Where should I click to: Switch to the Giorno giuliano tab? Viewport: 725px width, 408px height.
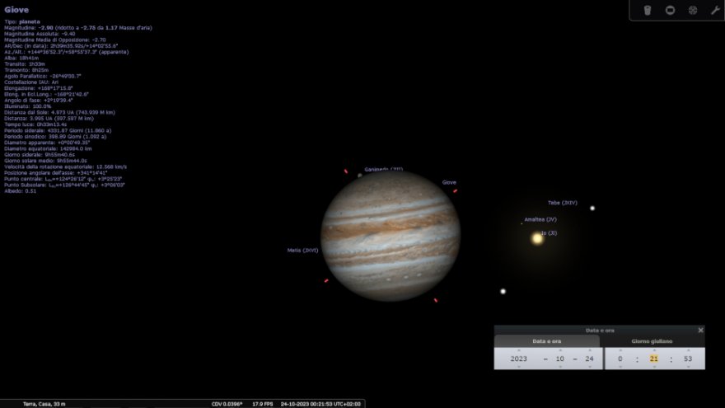point(652,341)
